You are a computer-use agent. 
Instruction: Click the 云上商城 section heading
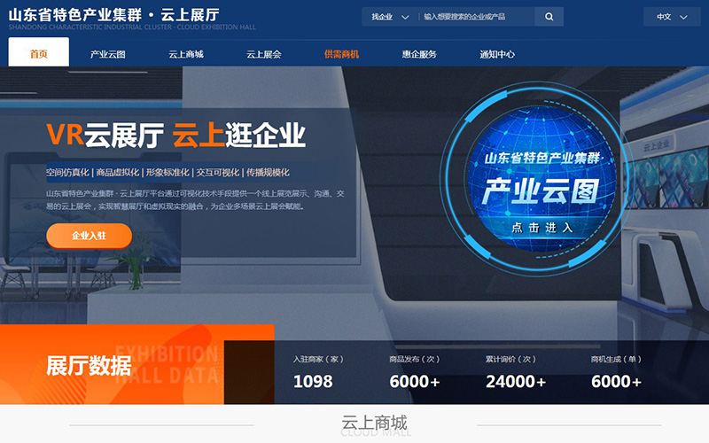click(375, 423)
